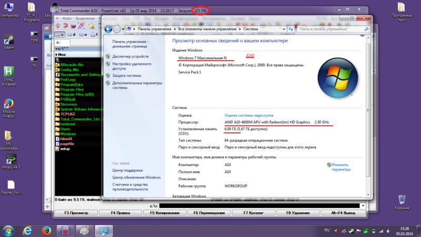Click 'F7 Каталог' button

[x=253, y=213]
